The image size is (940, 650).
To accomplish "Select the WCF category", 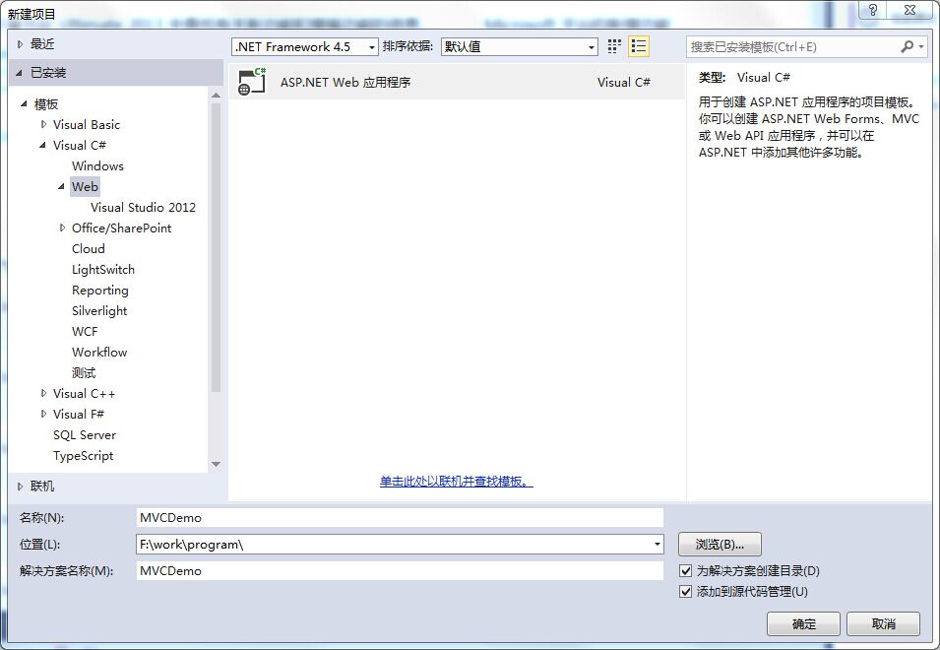I will 85,332.
